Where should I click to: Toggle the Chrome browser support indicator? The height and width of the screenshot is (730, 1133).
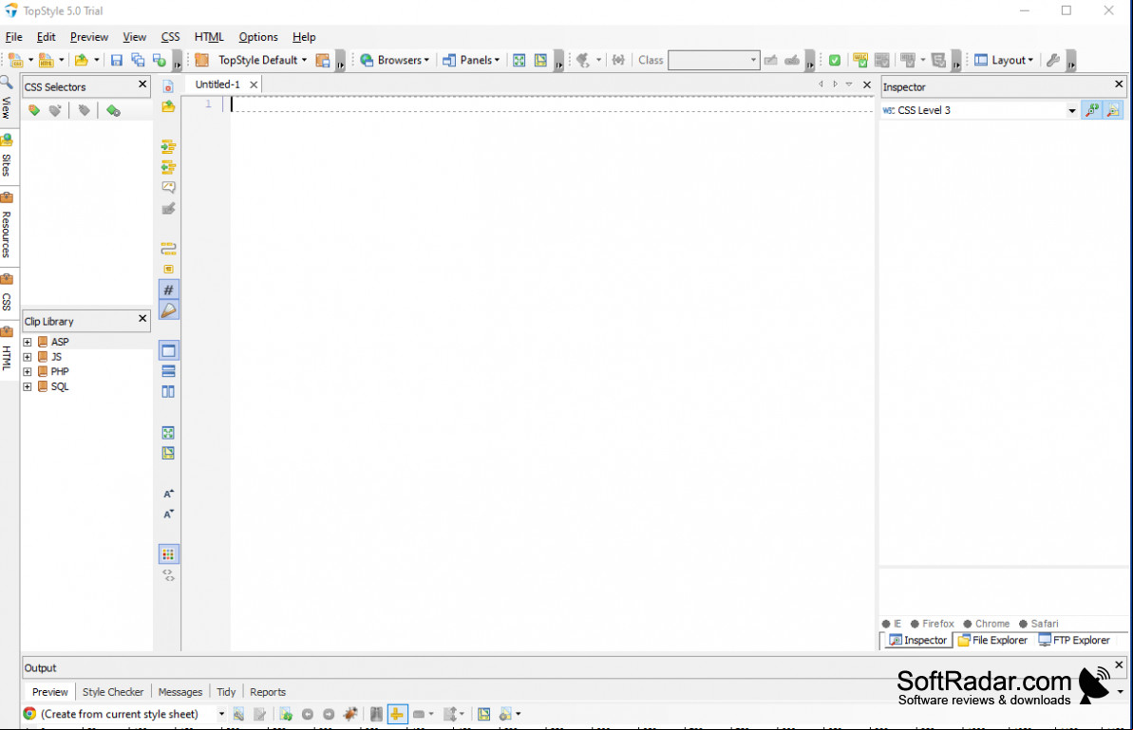987,624
